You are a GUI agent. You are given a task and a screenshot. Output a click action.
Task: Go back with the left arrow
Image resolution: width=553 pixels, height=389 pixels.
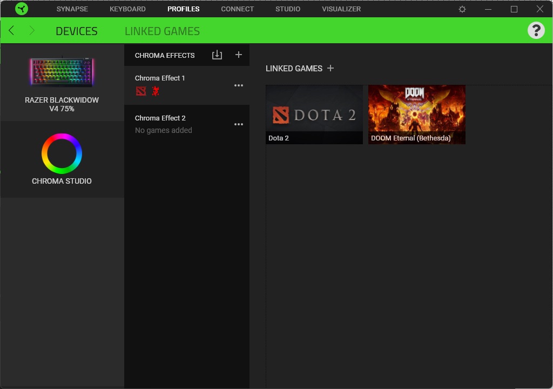click(x=11, y=31)
